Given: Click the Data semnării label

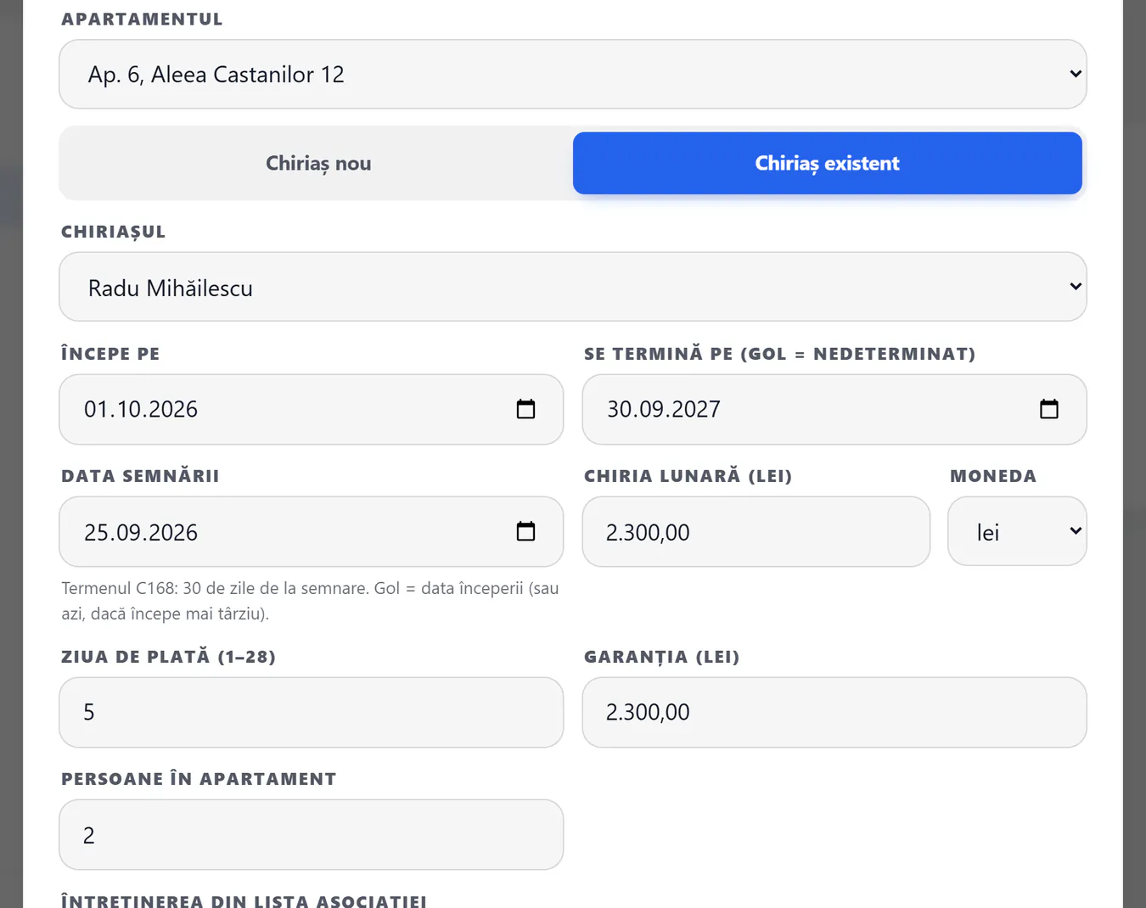Looking at the screenshot, I should pyautogui.click(x=140, y=476).
